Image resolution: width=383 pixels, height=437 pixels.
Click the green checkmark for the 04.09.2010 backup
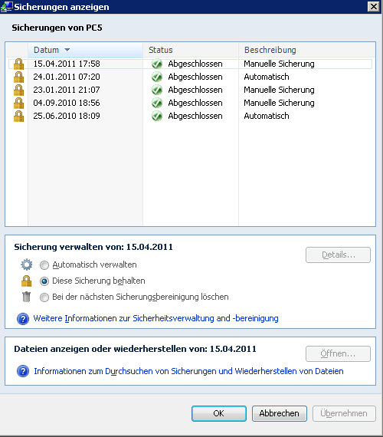click(x=157, y=103)
